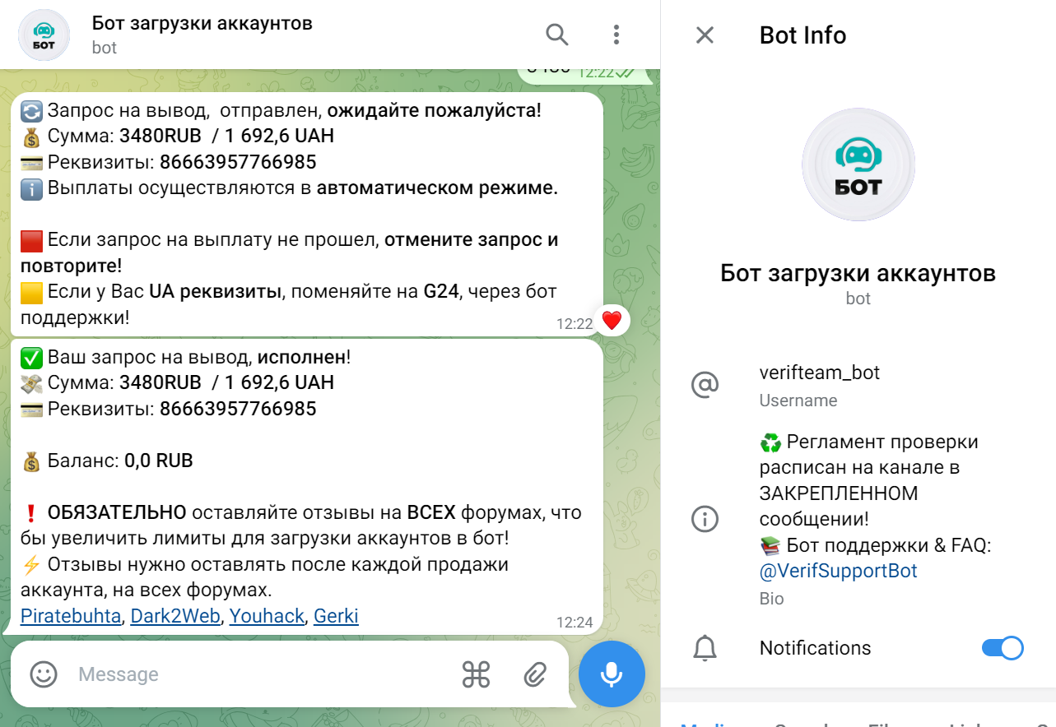Show bot commands via the command icon
Screen dimensions: 1056x727
476,674
